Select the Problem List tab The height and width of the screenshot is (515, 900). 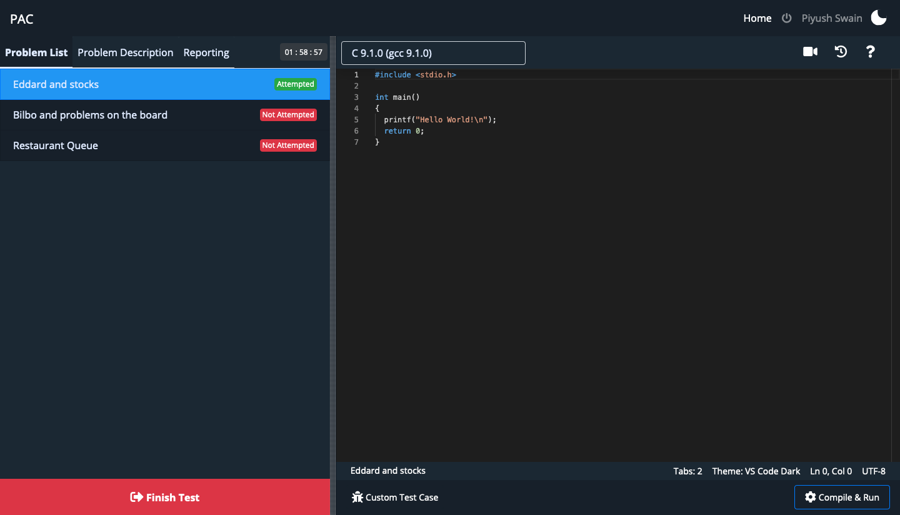(36, 52)
